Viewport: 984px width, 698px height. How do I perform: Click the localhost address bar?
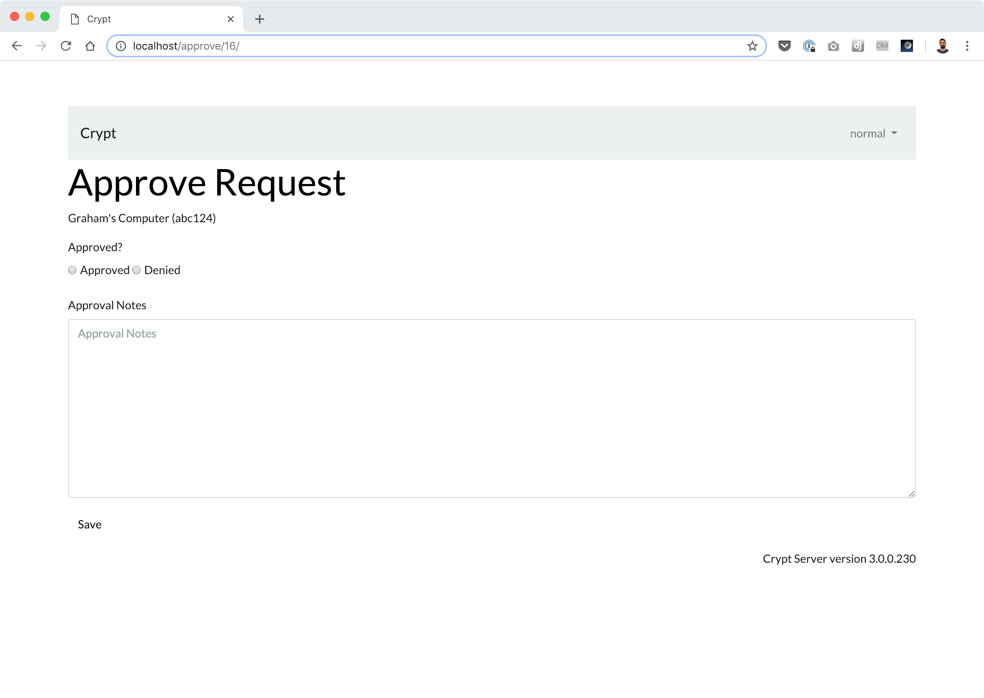[x=430, y=46]
